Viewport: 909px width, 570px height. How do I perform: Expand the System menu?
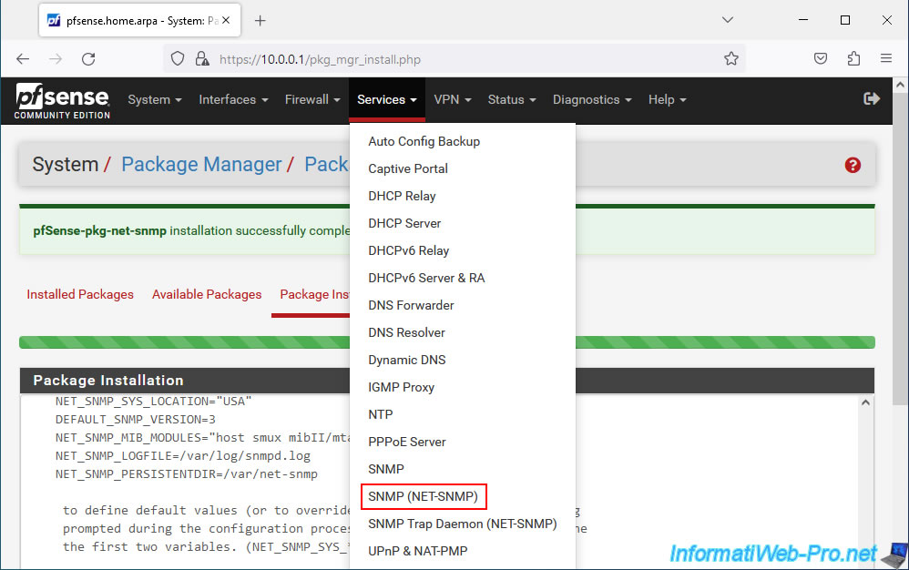(x=155, y=99)
